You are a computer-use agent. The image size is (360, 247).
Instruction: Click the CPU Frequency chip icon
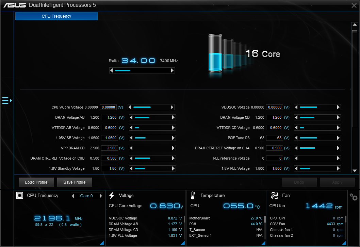click(20, 196)
